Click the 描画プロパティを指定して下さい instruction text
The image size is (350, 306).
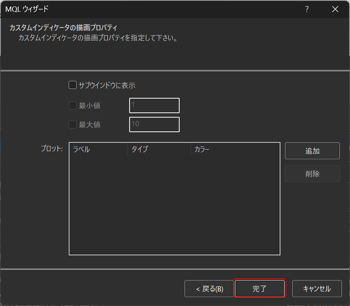pos(98,39)
